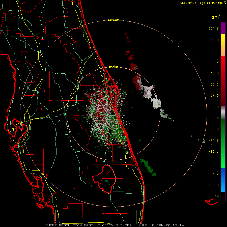
Task: Click the Super-Resolution Base Velocity caption text
Action: pyautogui.click(x=115, y=225)
